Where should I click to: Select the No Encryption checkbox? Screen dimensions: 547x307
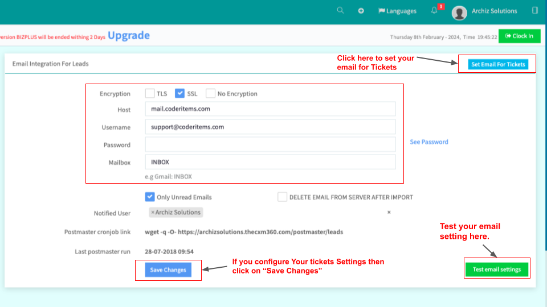[x=211, y=94]
